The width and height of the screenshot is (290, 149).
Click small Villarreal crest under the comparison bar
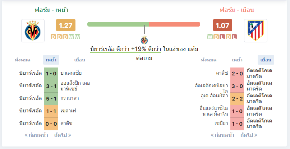click(144, 40)
